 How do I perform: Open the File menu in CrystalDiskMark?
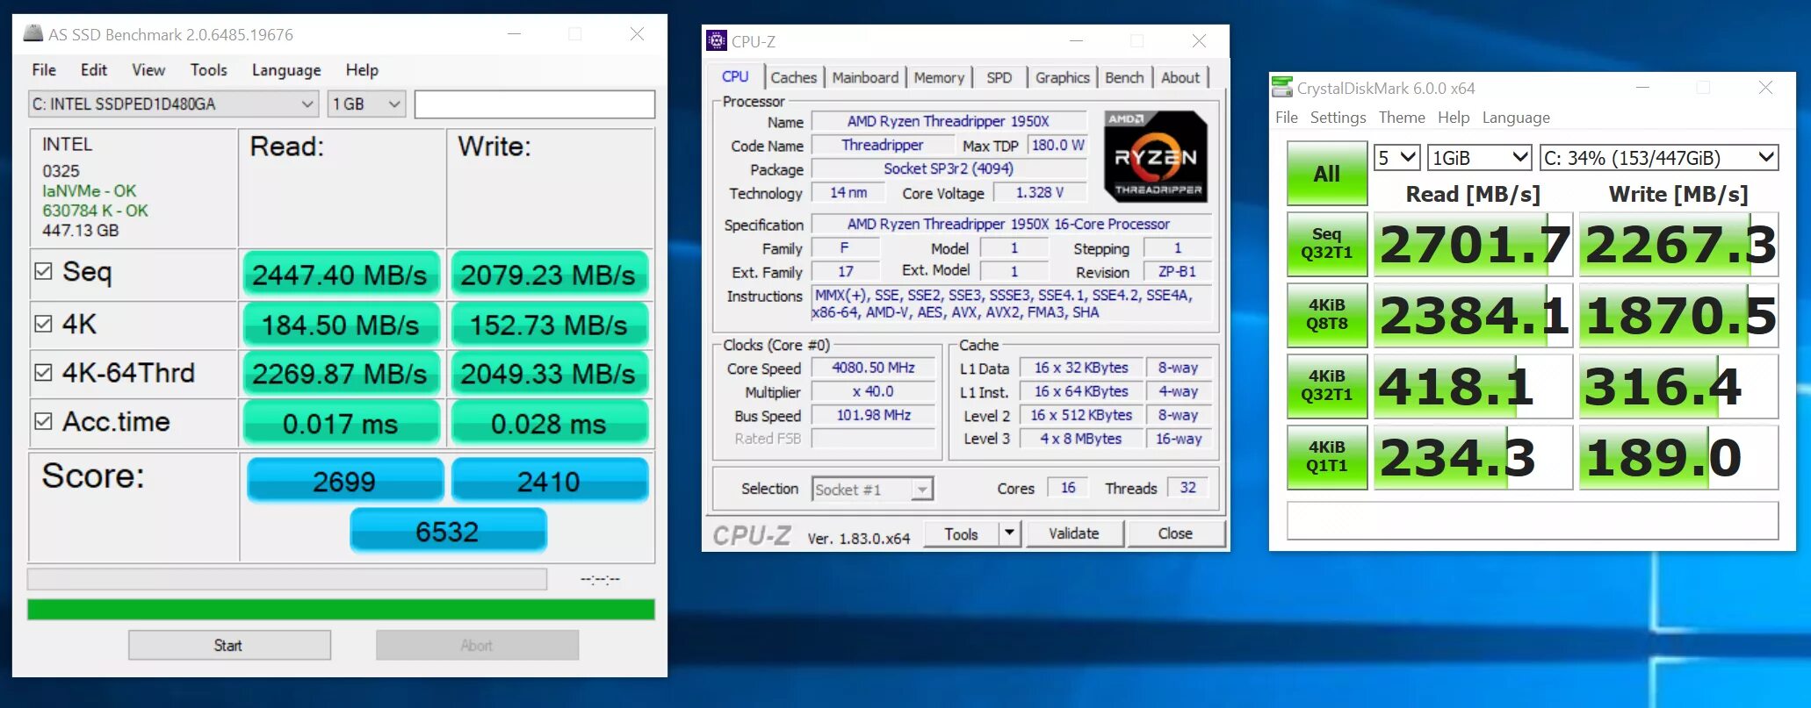coord(1287,118)
